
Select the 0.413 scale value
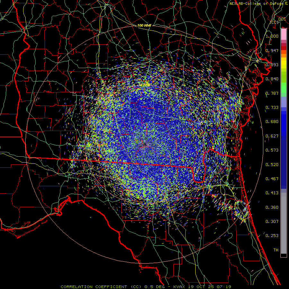click(x=272, y=193)
